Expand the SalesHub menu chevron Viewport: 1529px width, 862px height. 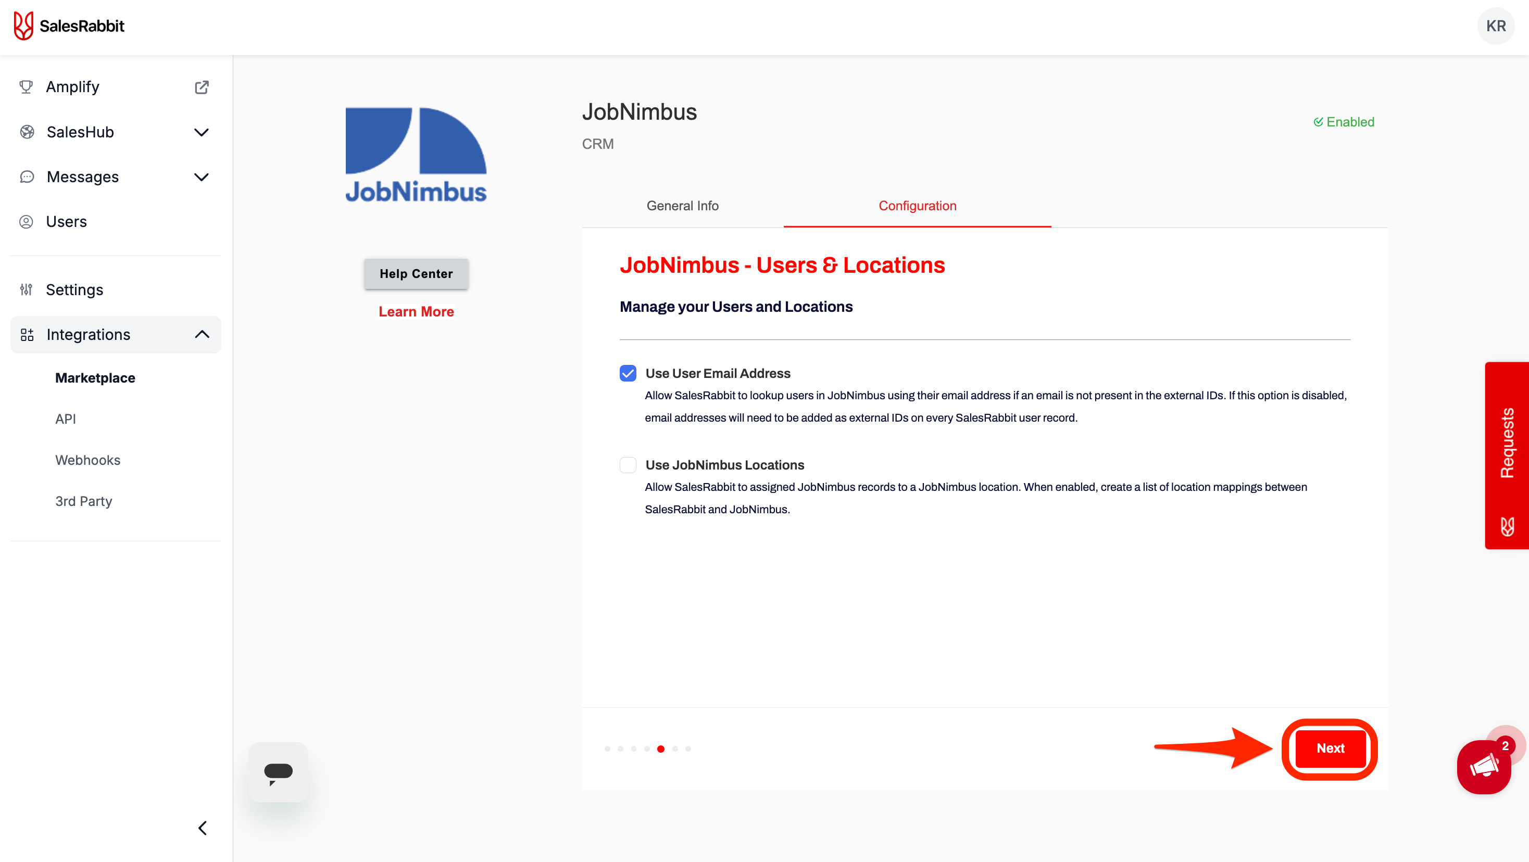(x=202, y=132)
